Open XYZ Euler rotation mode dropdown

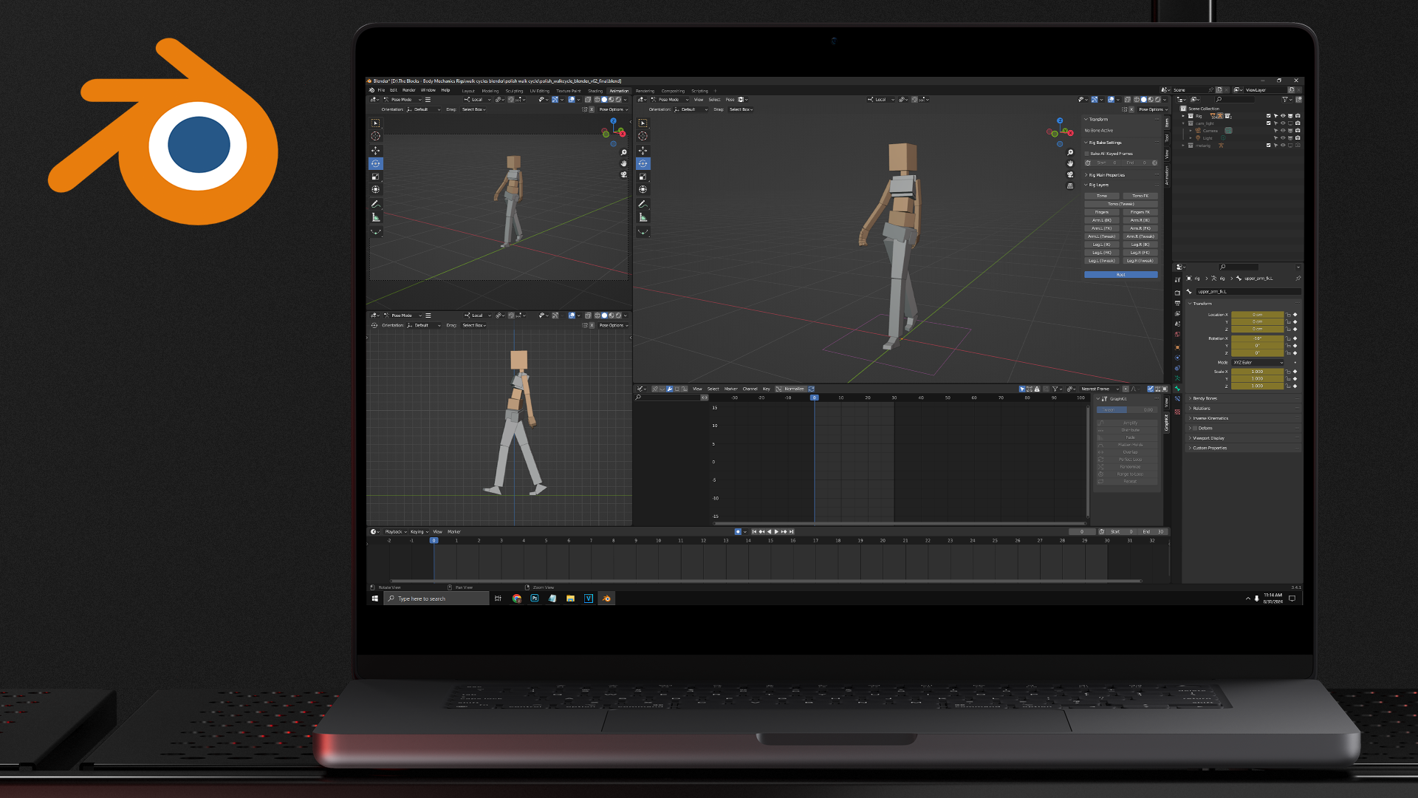(x=1258, y=363)
